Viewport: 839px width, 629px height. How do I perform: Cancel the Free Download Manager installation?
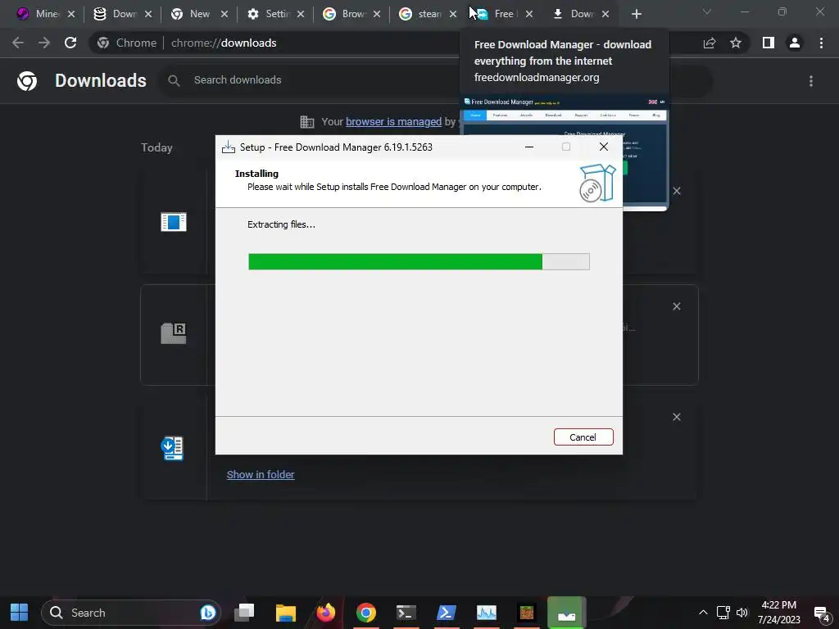583,437
